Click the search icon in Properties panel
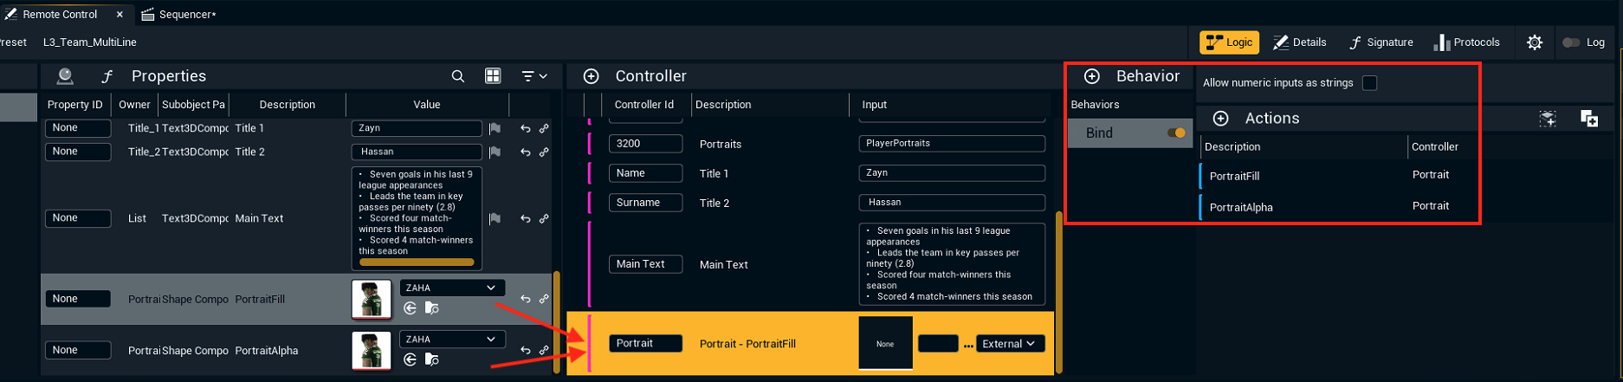 pyautogui.click(x=458, y=76)
